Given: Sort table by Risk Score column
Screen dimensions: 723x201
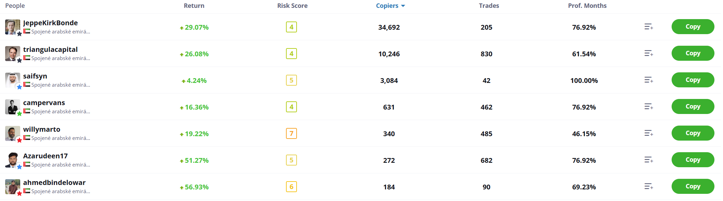Looking at the screenshot, I should pyautogui.click(x=292, y=6).
